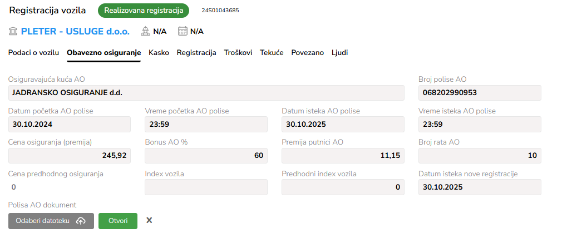Image resolution: width=562 pixels, height=233 pixels.
Task: Click the Realizovana registracija status badge
Action: point(144,11)
